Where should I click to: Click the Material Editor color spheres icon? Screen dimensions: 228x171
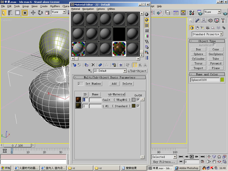click(192, 13)
